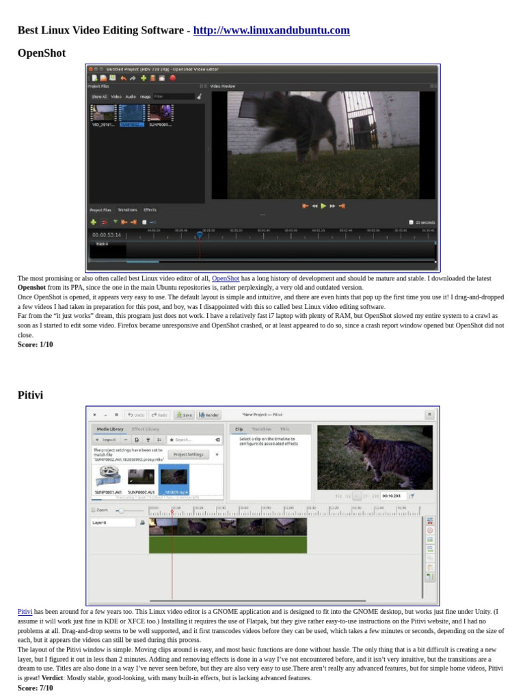Click Next Marker icon on OpenShot timeline toolbar
This screenshot has width=525, height=700.
point(133,222)
